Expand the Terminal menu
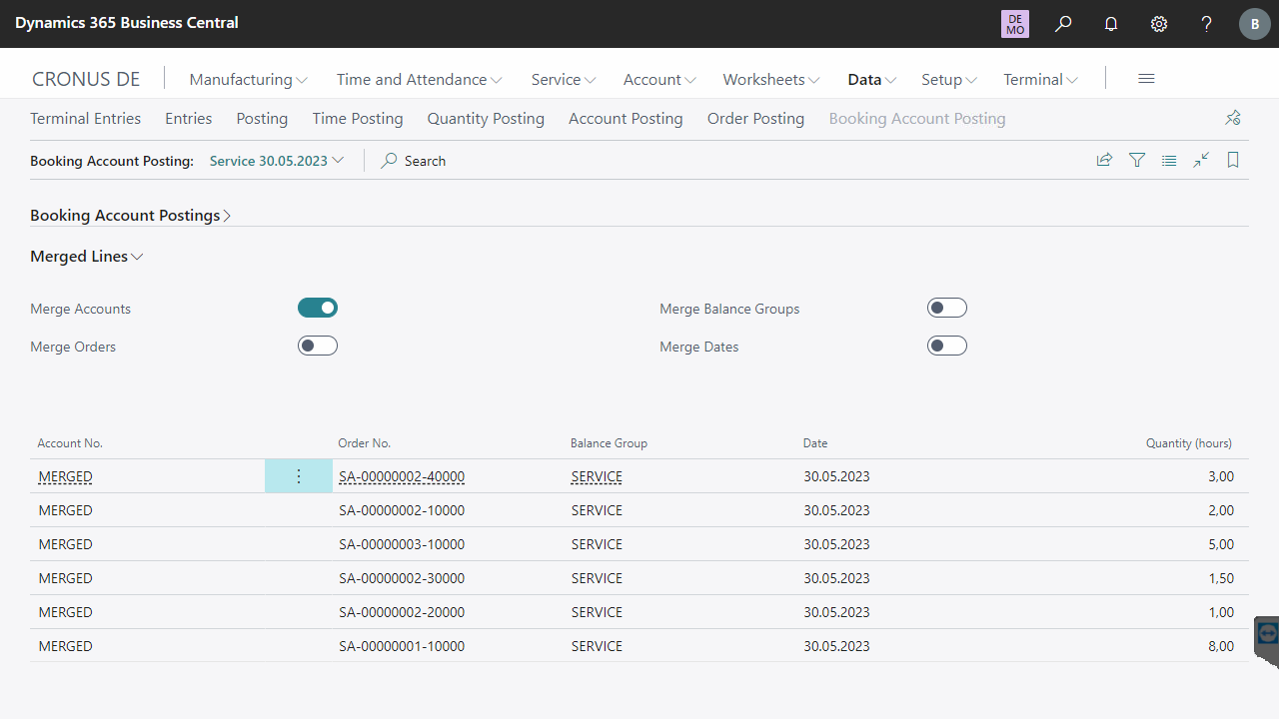 (x=1041, y=79)
